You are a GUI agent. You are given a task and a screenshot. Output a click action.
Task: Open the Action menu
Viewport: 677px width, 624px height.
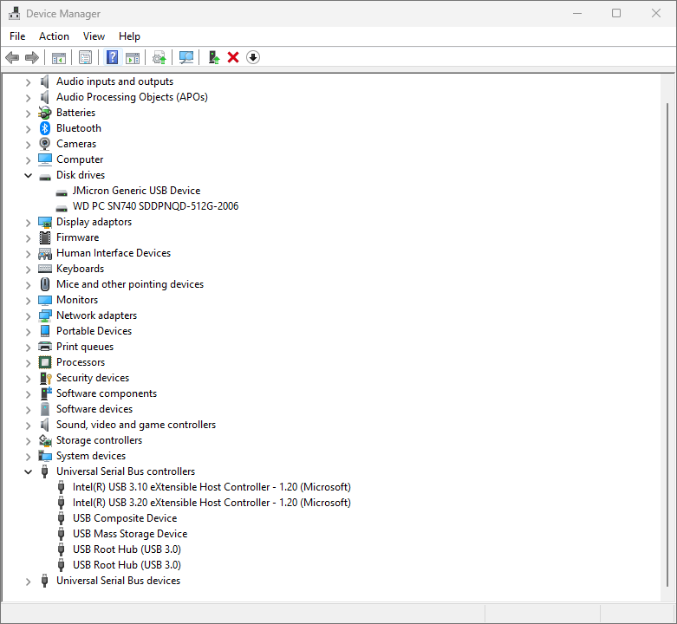[54, 36]
